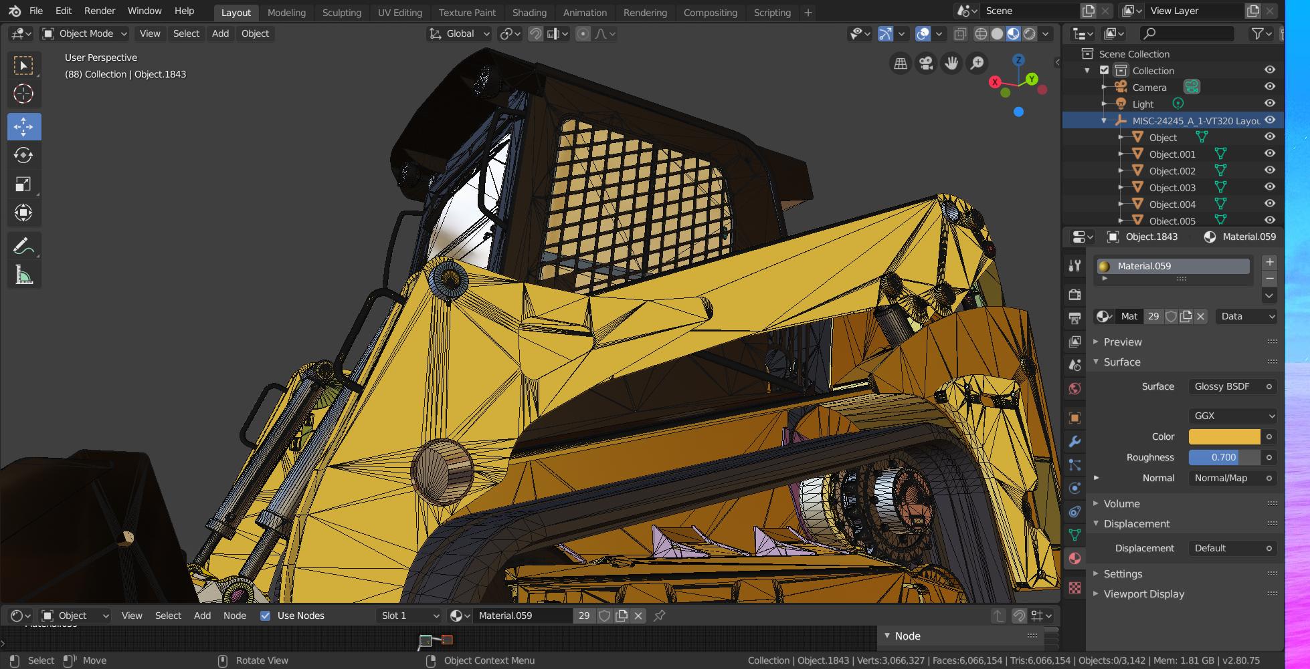Viewport: 1310px width, 669px height.
Task: Toggle Collection exclude checkbox in outliner
Action: (x=1105, y=70)
